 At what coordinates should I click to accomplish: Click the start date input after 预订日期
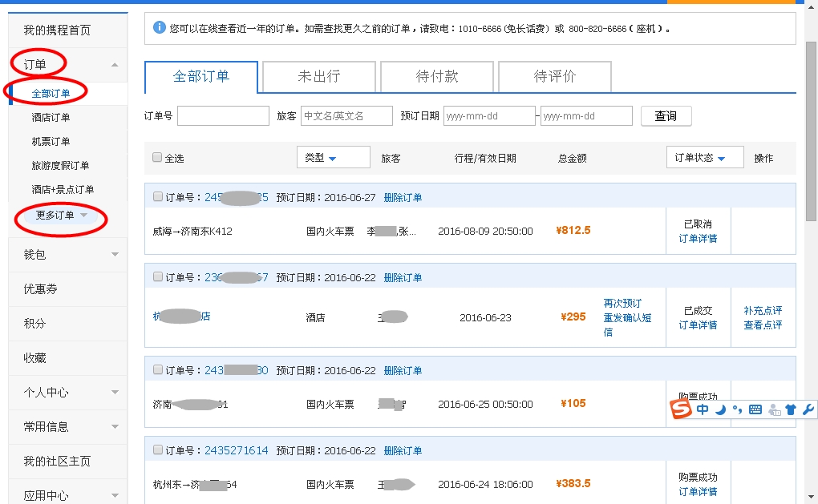[489, 115]
